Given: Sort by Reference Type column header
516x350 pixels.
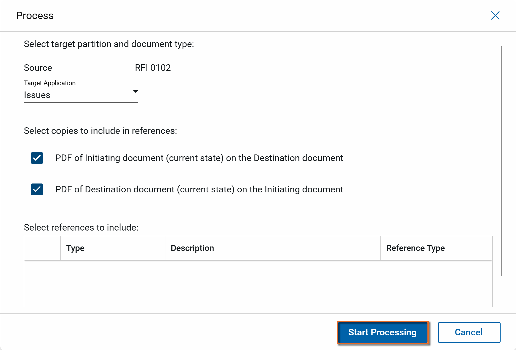Looking at the screenshot, I should click(x=415, y=248).
